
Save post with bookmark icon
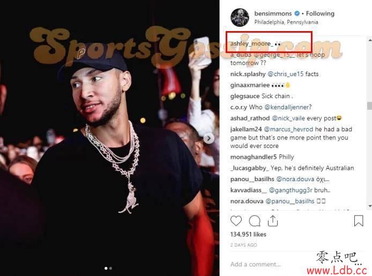359,221
